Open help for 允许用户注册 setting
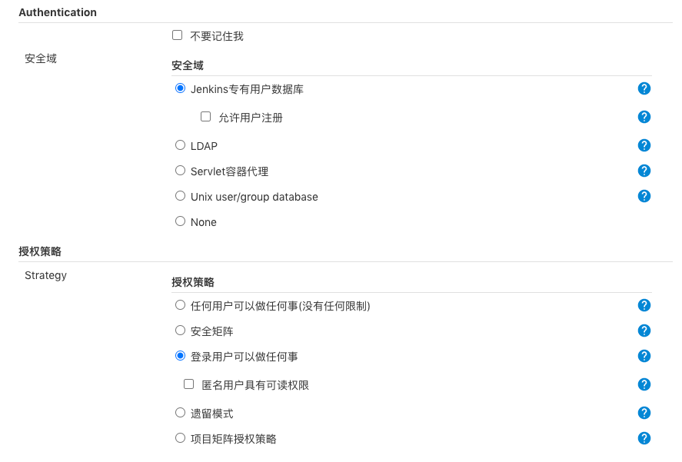Image resolution: width=682 pixels, height=462 pixels. (644, 117)
